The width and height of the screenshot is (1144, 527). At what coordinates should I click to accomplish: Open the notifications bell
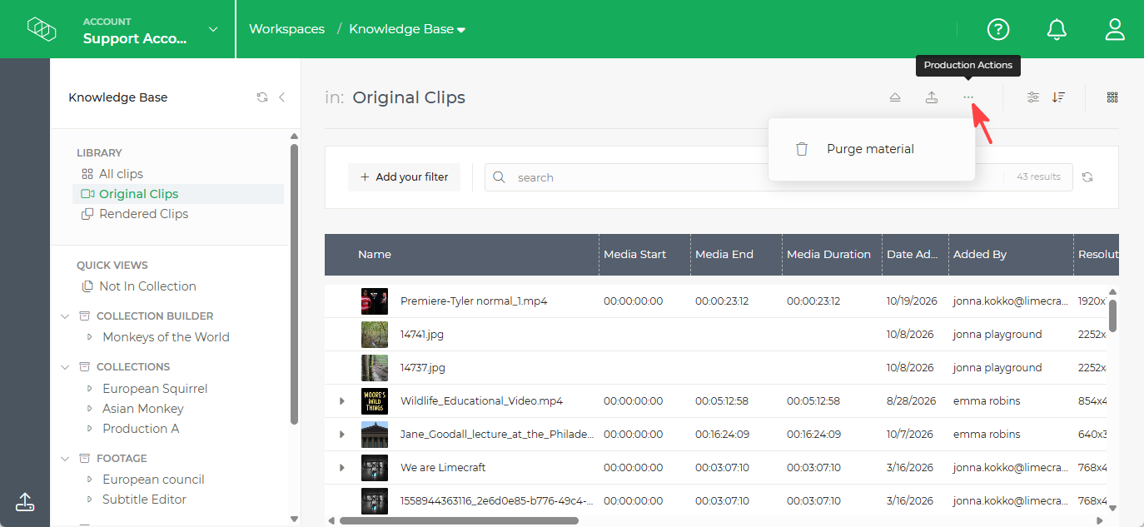1057,29
